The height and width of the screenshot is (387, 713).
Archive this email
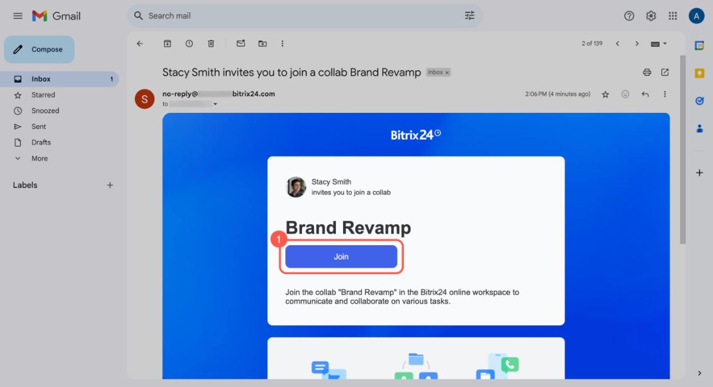pos(168,44)
